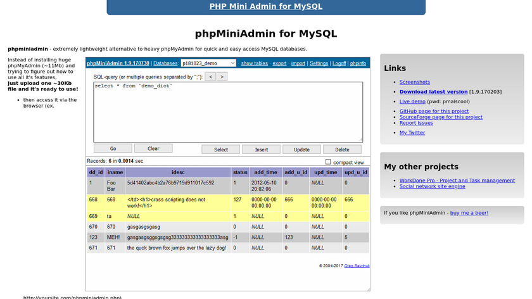Click the upd_time column header

[x=326, y=172]
